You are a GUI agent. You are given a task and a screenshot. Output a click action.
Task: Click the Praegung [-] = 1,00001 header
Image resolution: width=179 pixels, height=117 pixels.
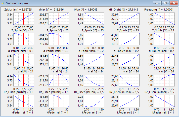click(159, 10)
